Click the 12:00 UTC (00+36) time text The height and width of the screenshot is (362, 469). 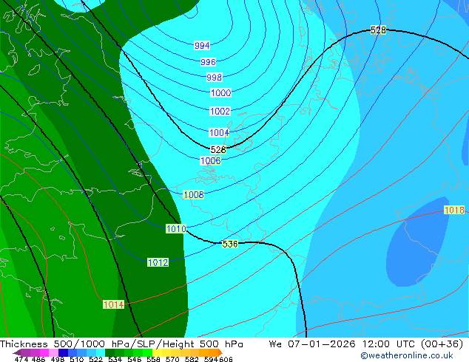(413, 344)
